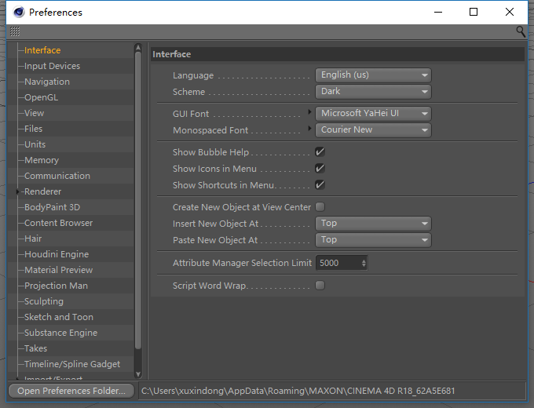Open the Language dropdown
Viewport: 534px width, 408px height.
point(373,75)
